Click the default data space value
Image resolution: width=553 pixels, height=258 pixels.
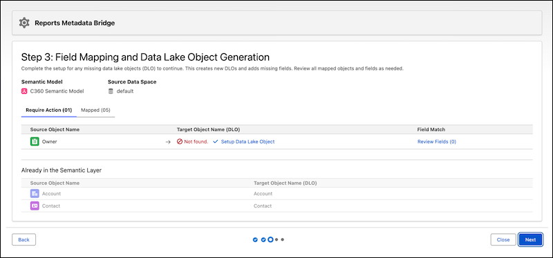[125, 91]
